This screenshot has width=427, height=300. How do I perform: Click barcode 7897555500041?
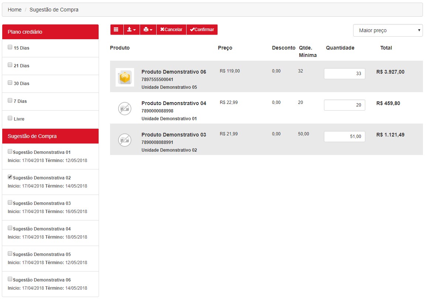click(157, 80)
